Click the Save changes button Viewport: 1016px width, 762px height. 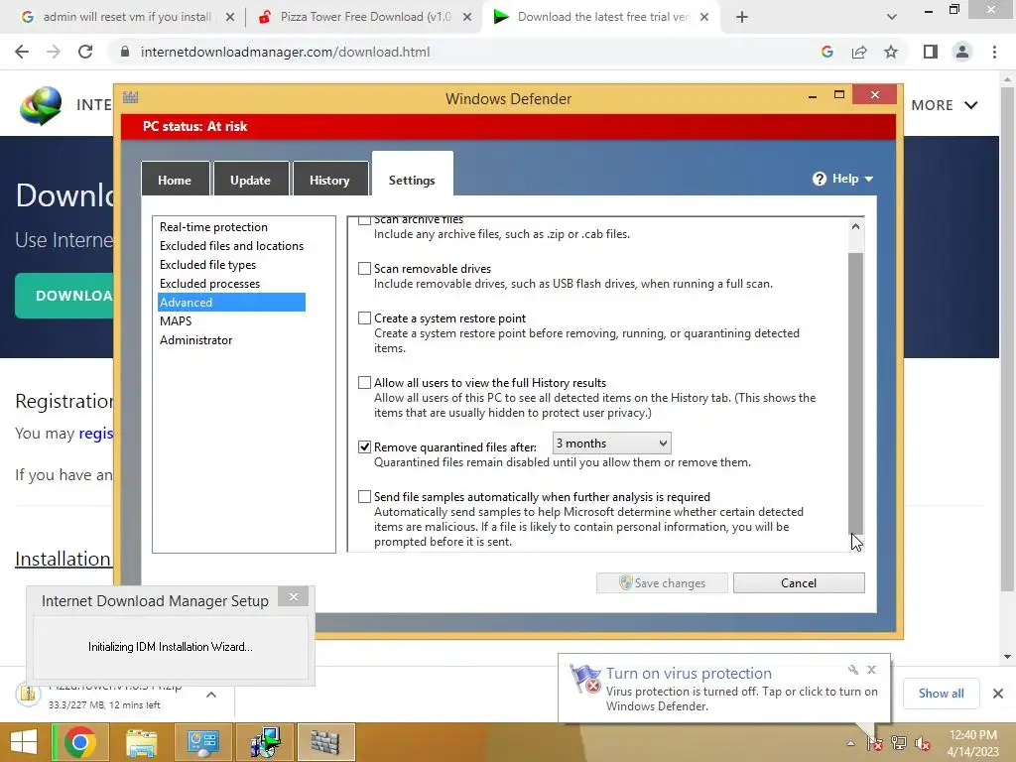click(x=662, y=582)
